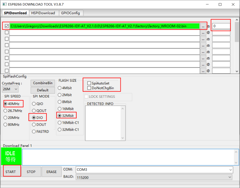Uncheck the factory_WROOM-02.bin file row checkbox
Screen dimensions: 240x188
pos(6,26)
